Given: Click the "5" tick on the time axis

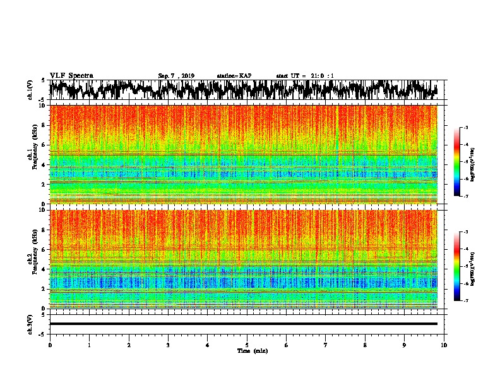Looking at the screenshot, I should coord(247,345).
